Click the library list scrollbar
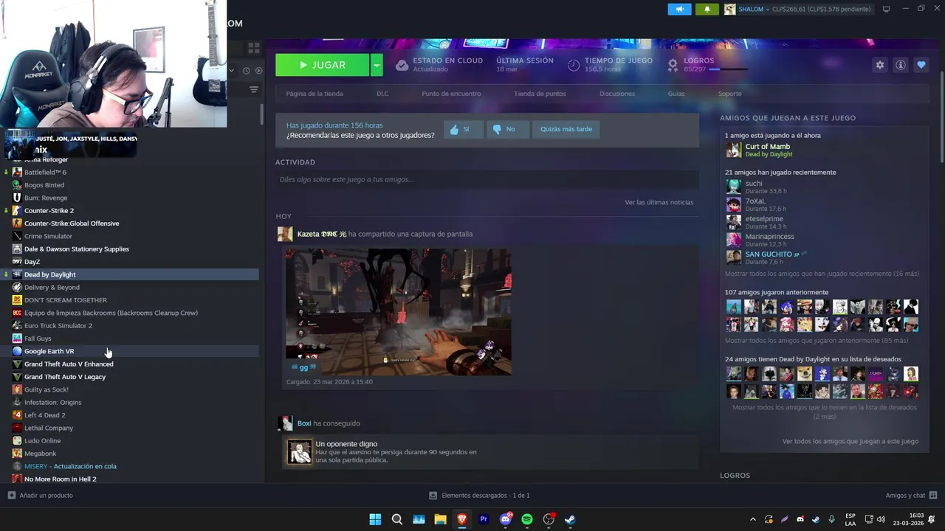 pos(261,115)
